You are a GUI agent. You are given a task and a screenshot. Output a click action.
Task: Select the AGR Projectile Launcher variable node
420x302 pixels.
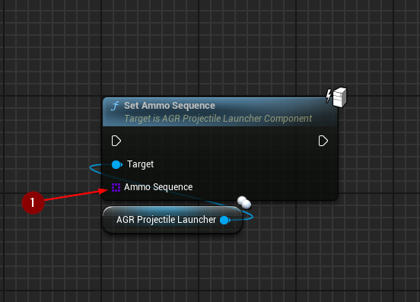173,220
